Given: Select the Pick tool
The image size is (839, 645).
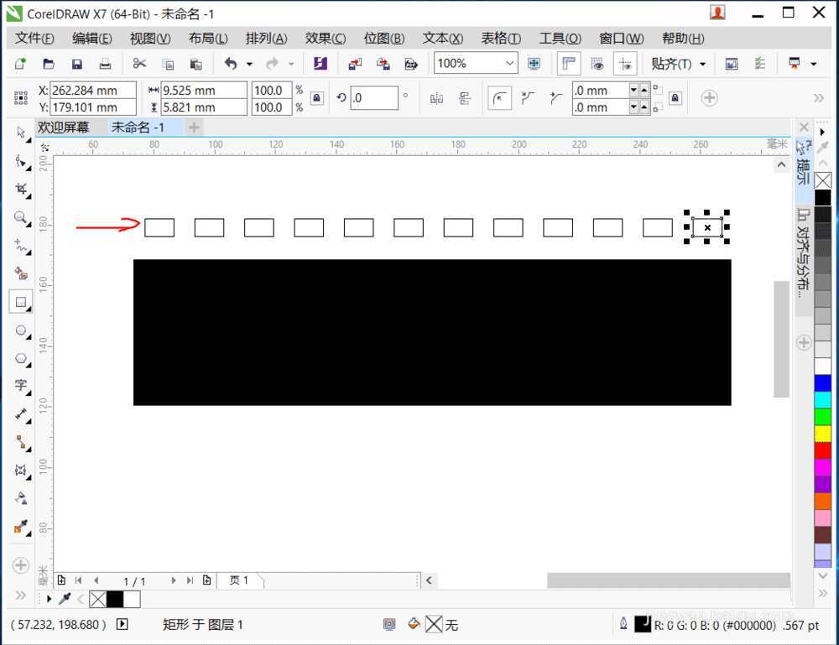Looking at the screenshot, I should [21, 133].
